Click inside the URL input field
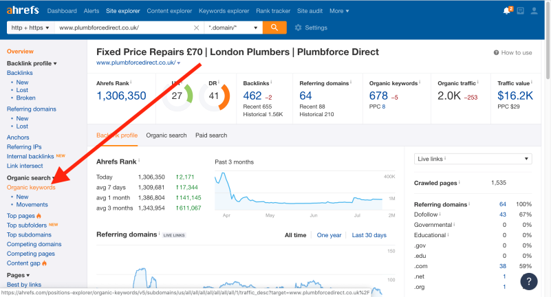 [124, 27]
